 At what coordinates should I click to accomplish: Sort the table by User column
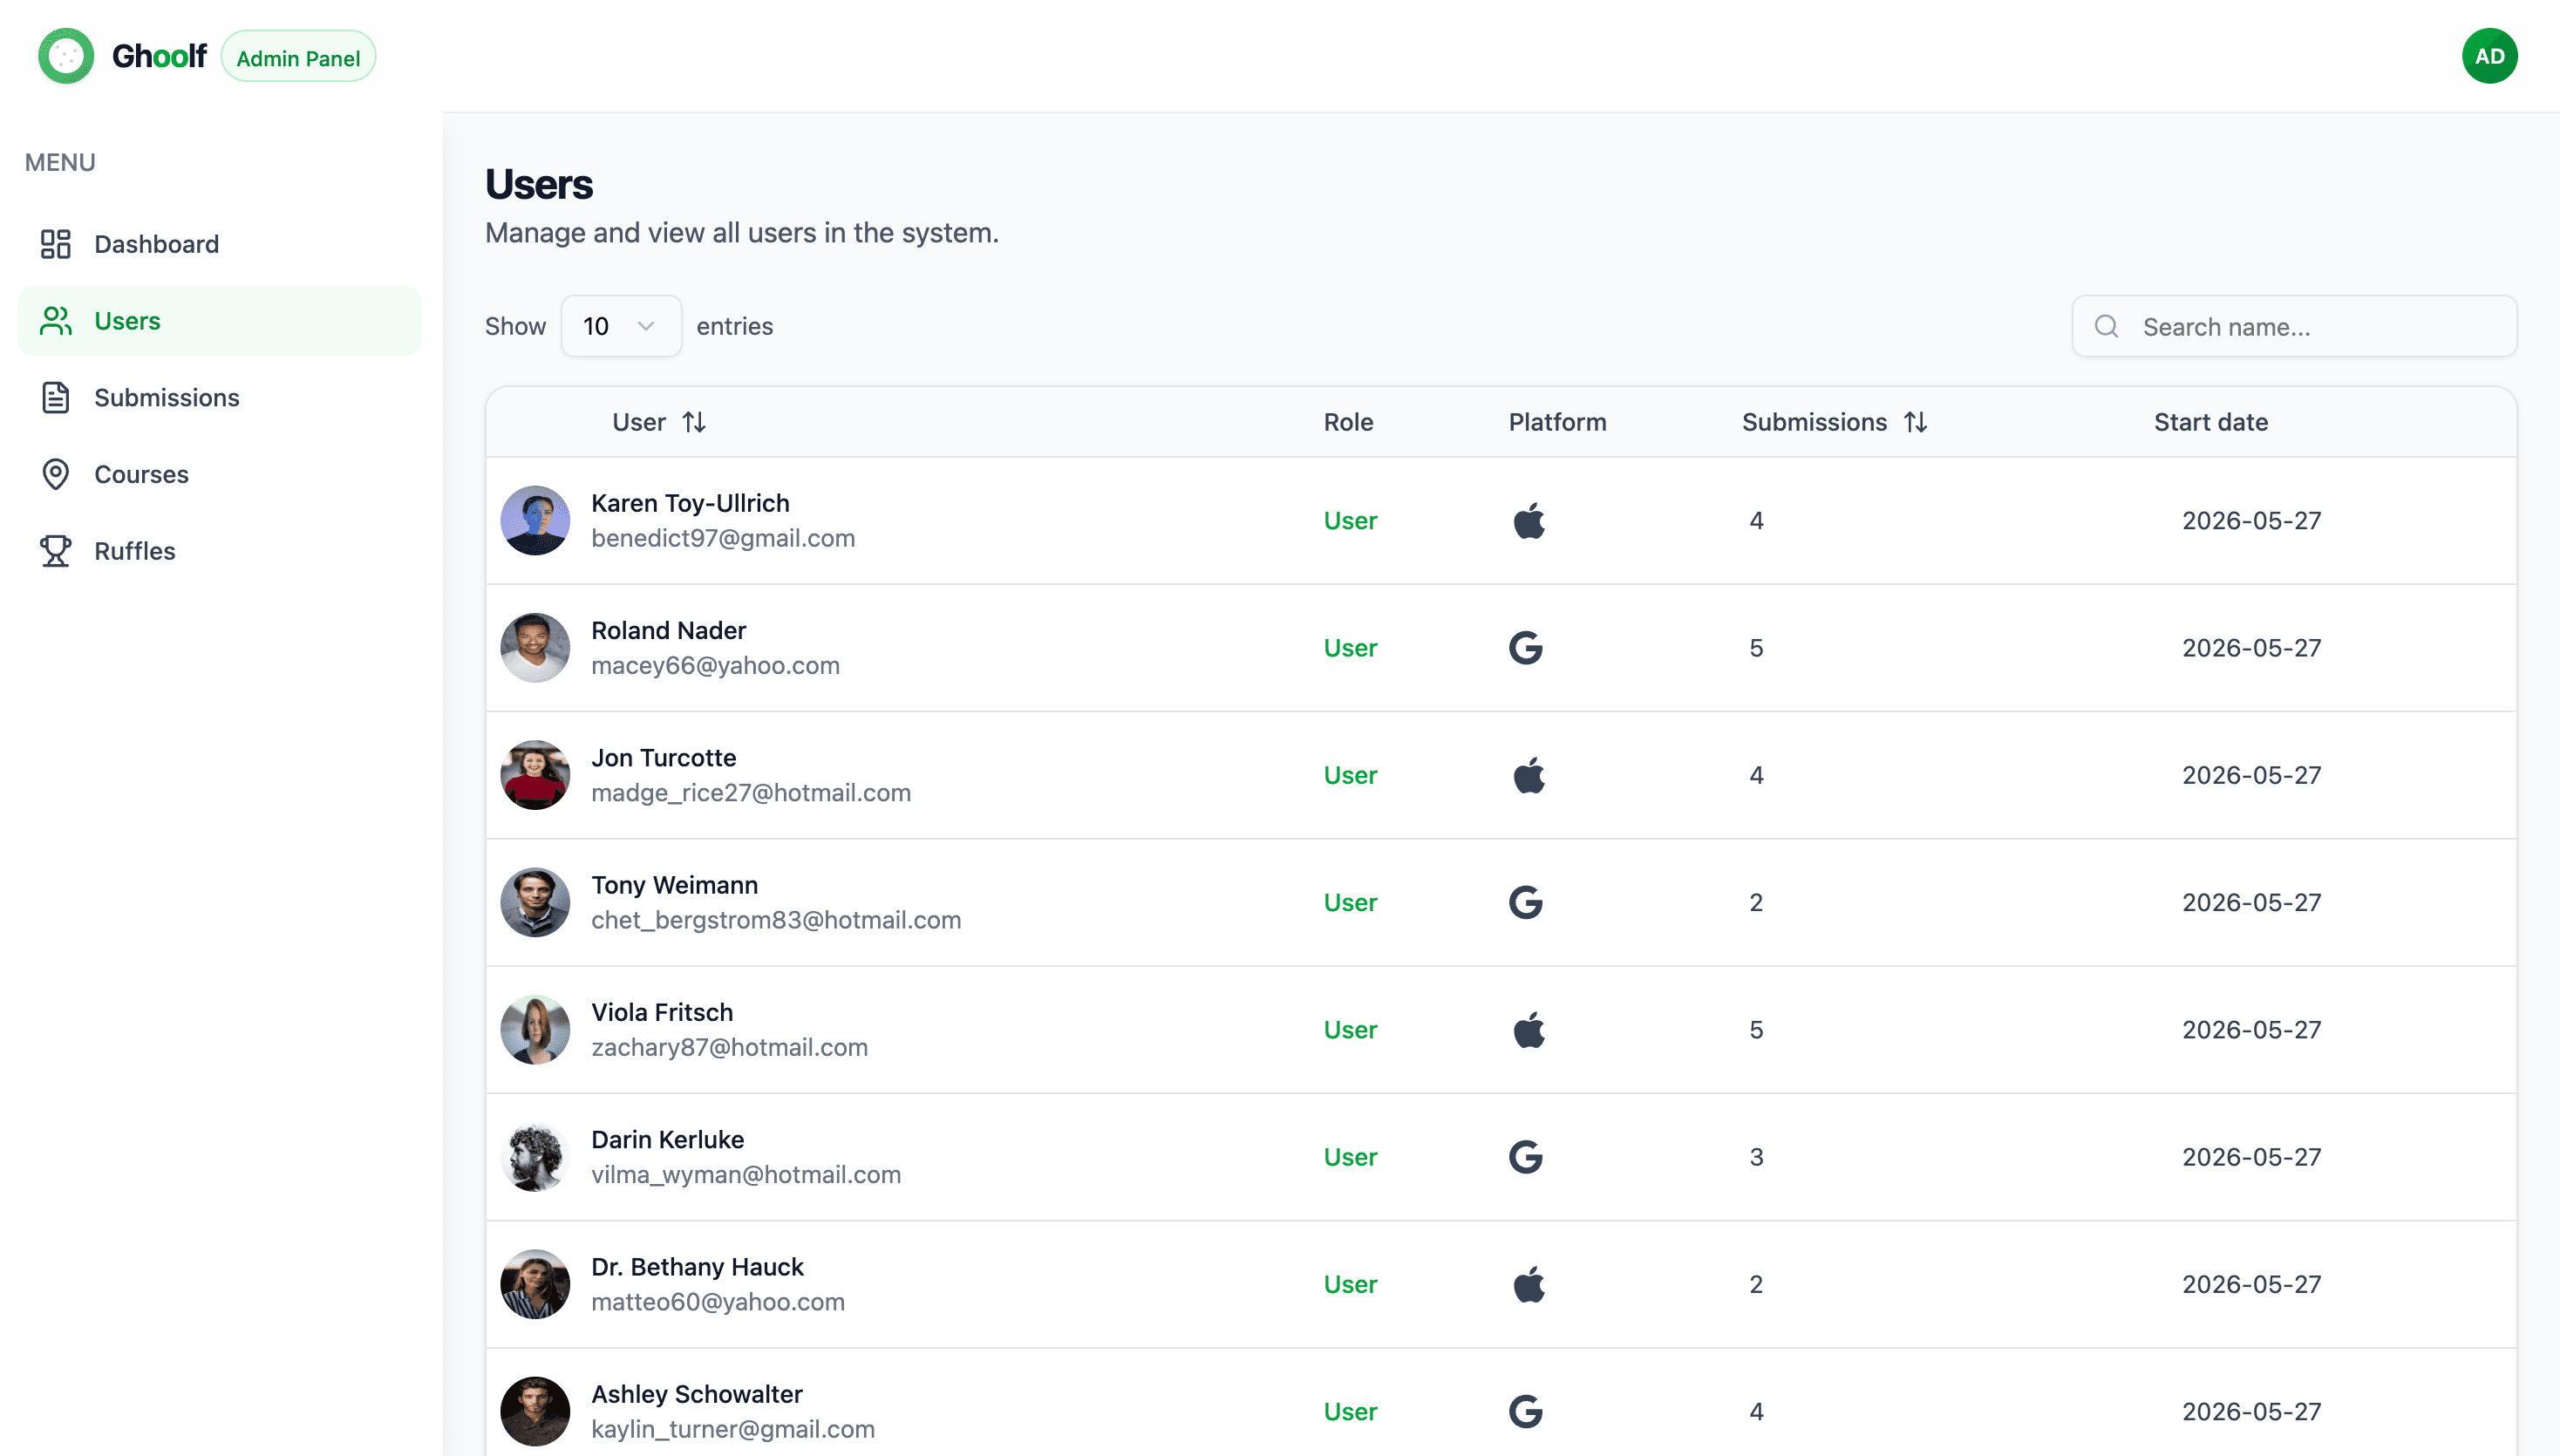pos(693,422)
